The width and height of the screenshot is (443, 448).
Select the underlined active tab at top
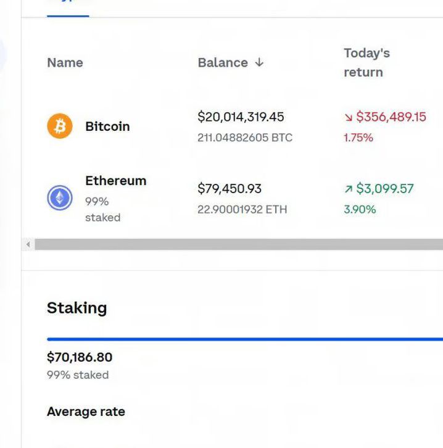(68, 9)
